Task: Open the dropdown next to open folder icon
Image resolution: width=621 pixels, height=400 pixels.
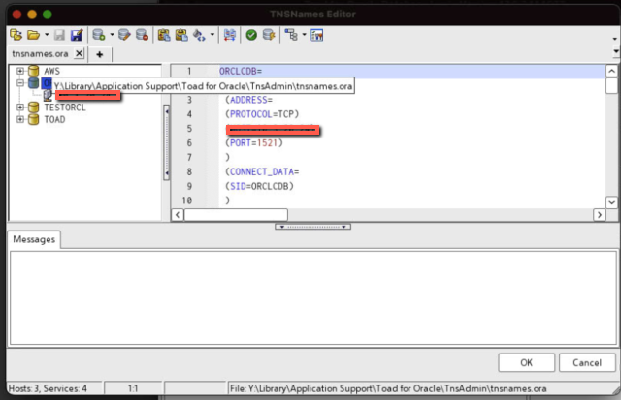Action: (47, 35)
